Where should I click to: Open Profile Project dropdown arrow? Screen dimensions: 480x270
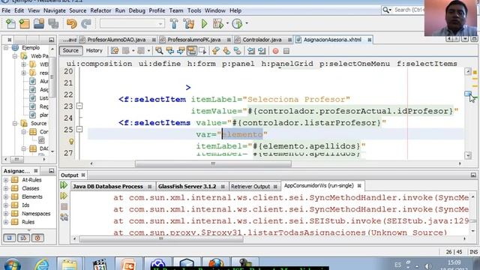(247, 23)
